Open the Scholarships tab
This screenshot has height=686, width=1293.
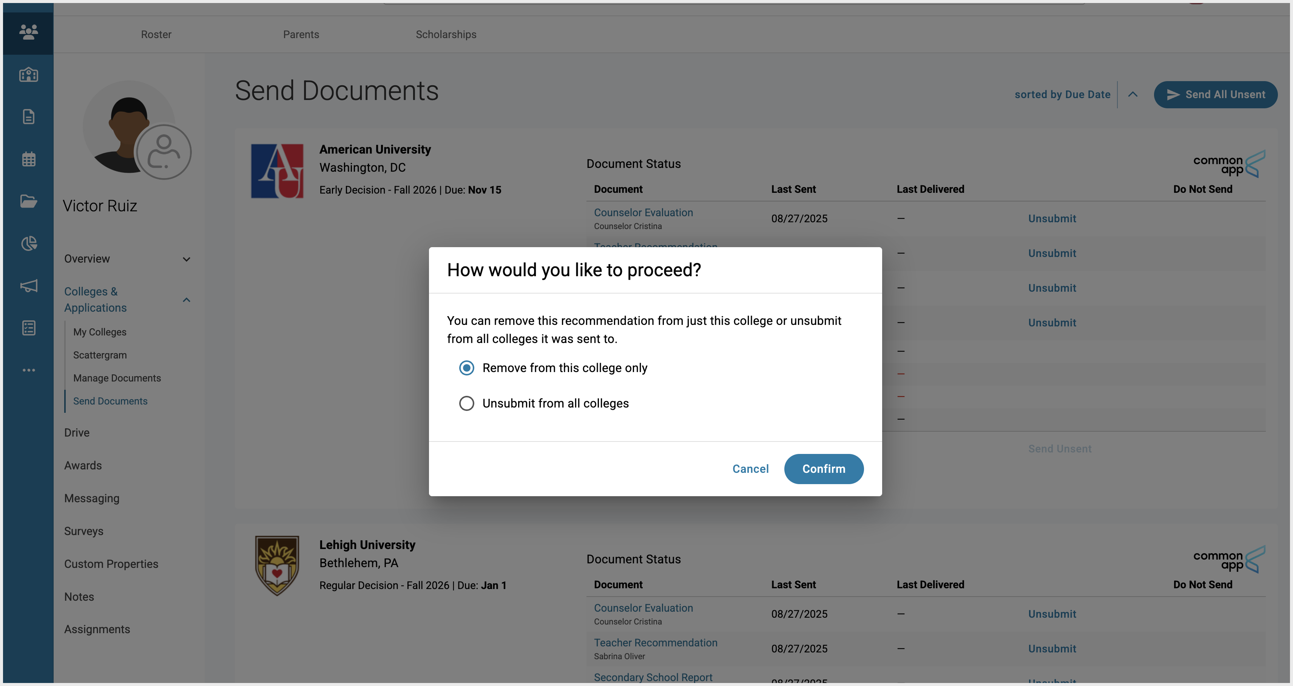coord(446,35)
